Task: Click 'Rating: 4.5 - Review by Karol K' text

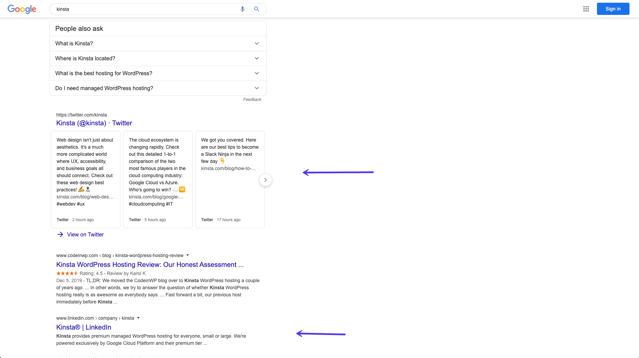Action: (113, 273)
